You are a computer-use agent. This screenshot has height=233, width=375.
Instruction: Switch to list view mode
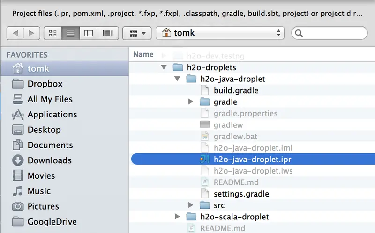[71, 33]
